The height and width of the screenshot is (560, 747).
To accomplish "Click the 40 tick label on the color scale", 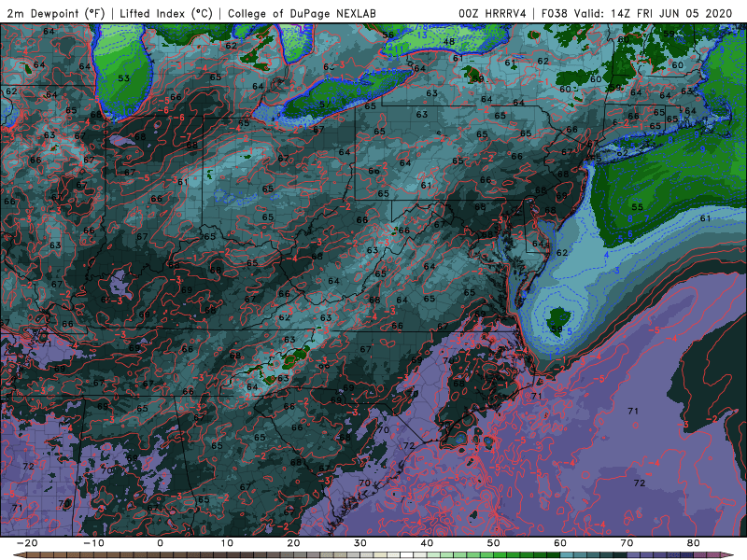I will [427, 543].
